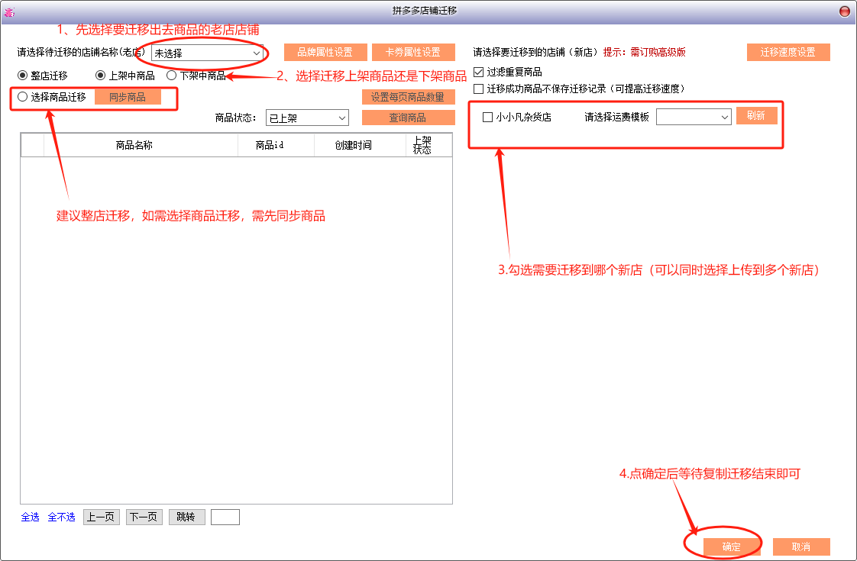
Task: Open 卡券属性设置 settings
Action: 413,53
